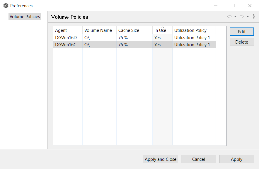259x169 pixels.
Task: Maximize the Preferences window
Action: 233,6
